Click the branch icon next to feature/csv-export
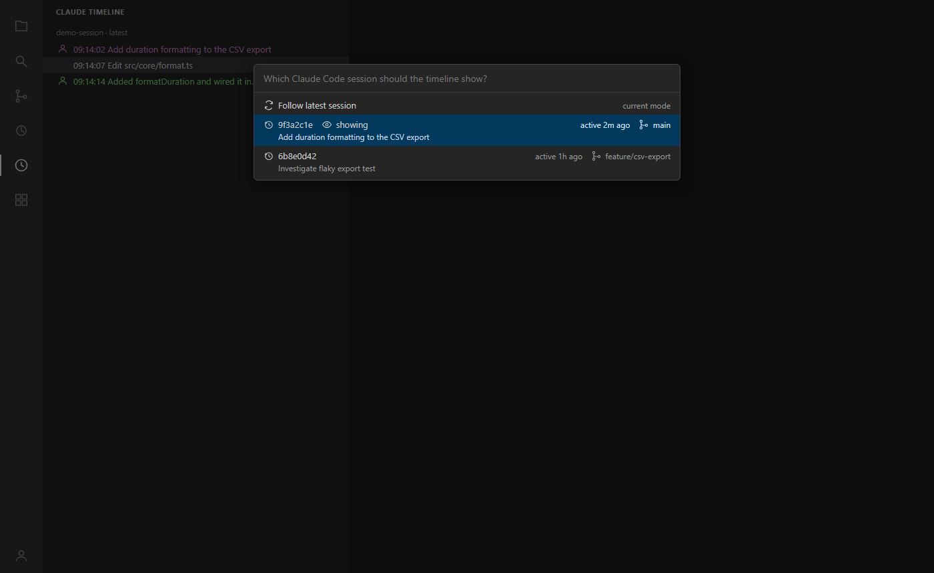This screenshot has width=934, height=573. [596, 157]
